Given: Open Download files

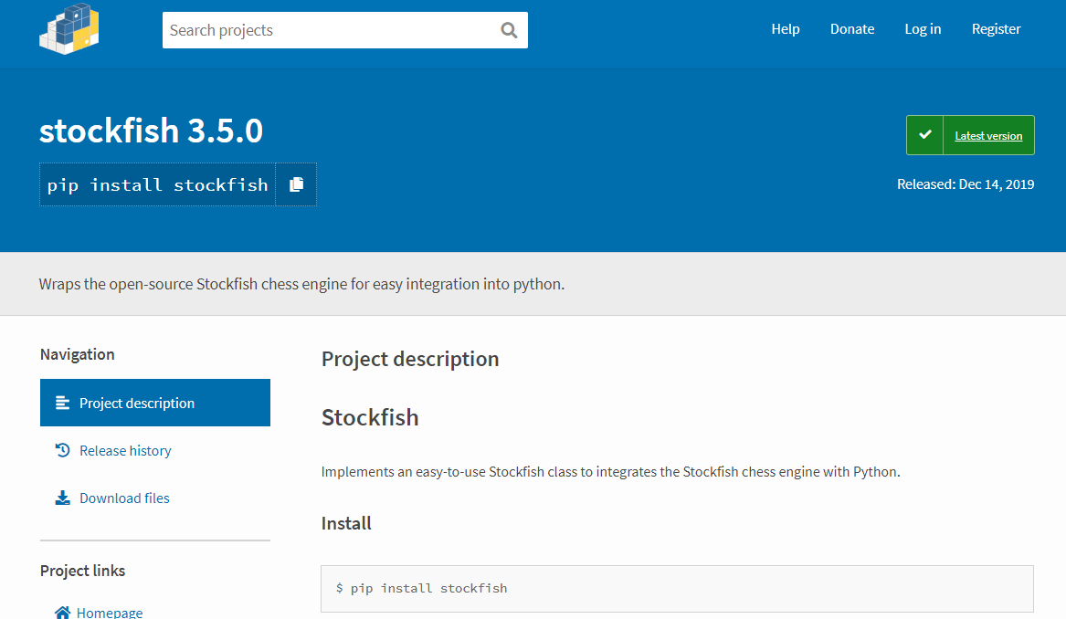Looking at the screenshot, I should (124, 498).
